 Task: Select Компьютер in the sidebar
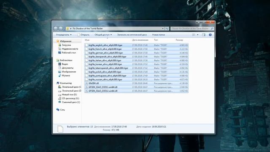[66, 83]
